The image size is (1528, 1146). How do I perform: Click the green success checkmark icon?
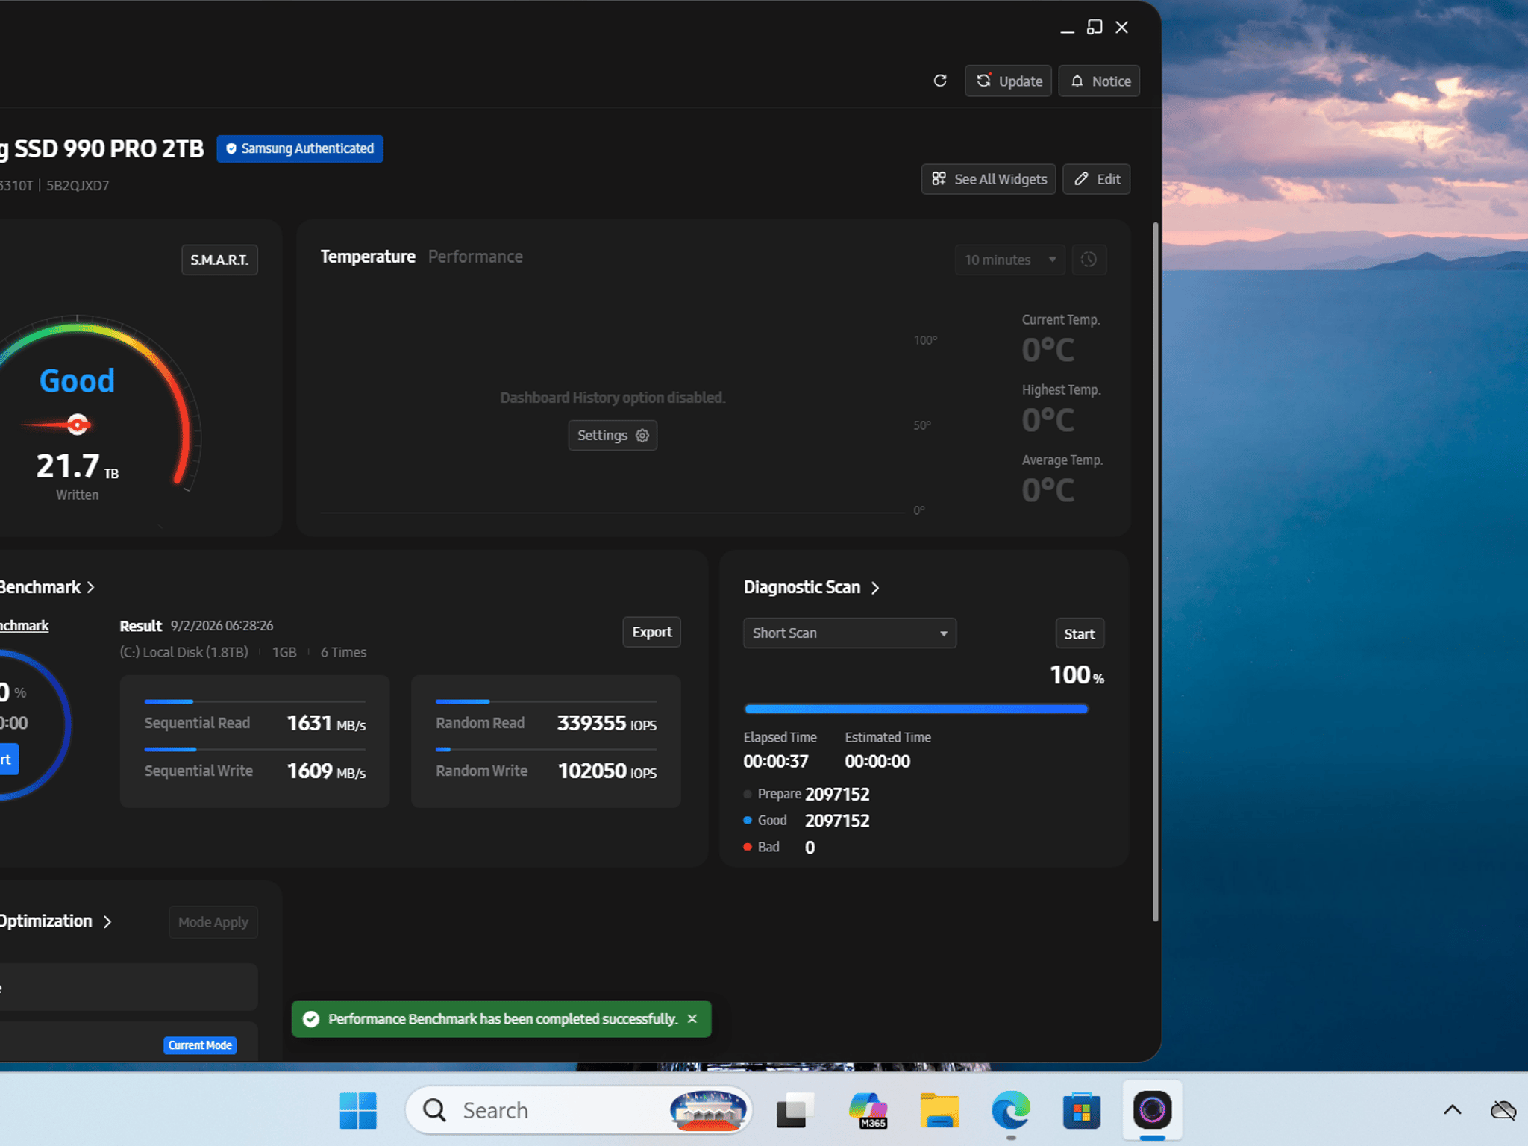(x=311, y=1019)
